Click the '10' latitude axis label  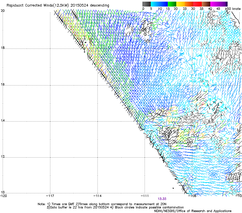tap(3, 192)
